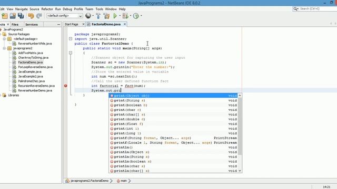
Task: Click the search magnifier icon
Action: click(x=295, y=8)
